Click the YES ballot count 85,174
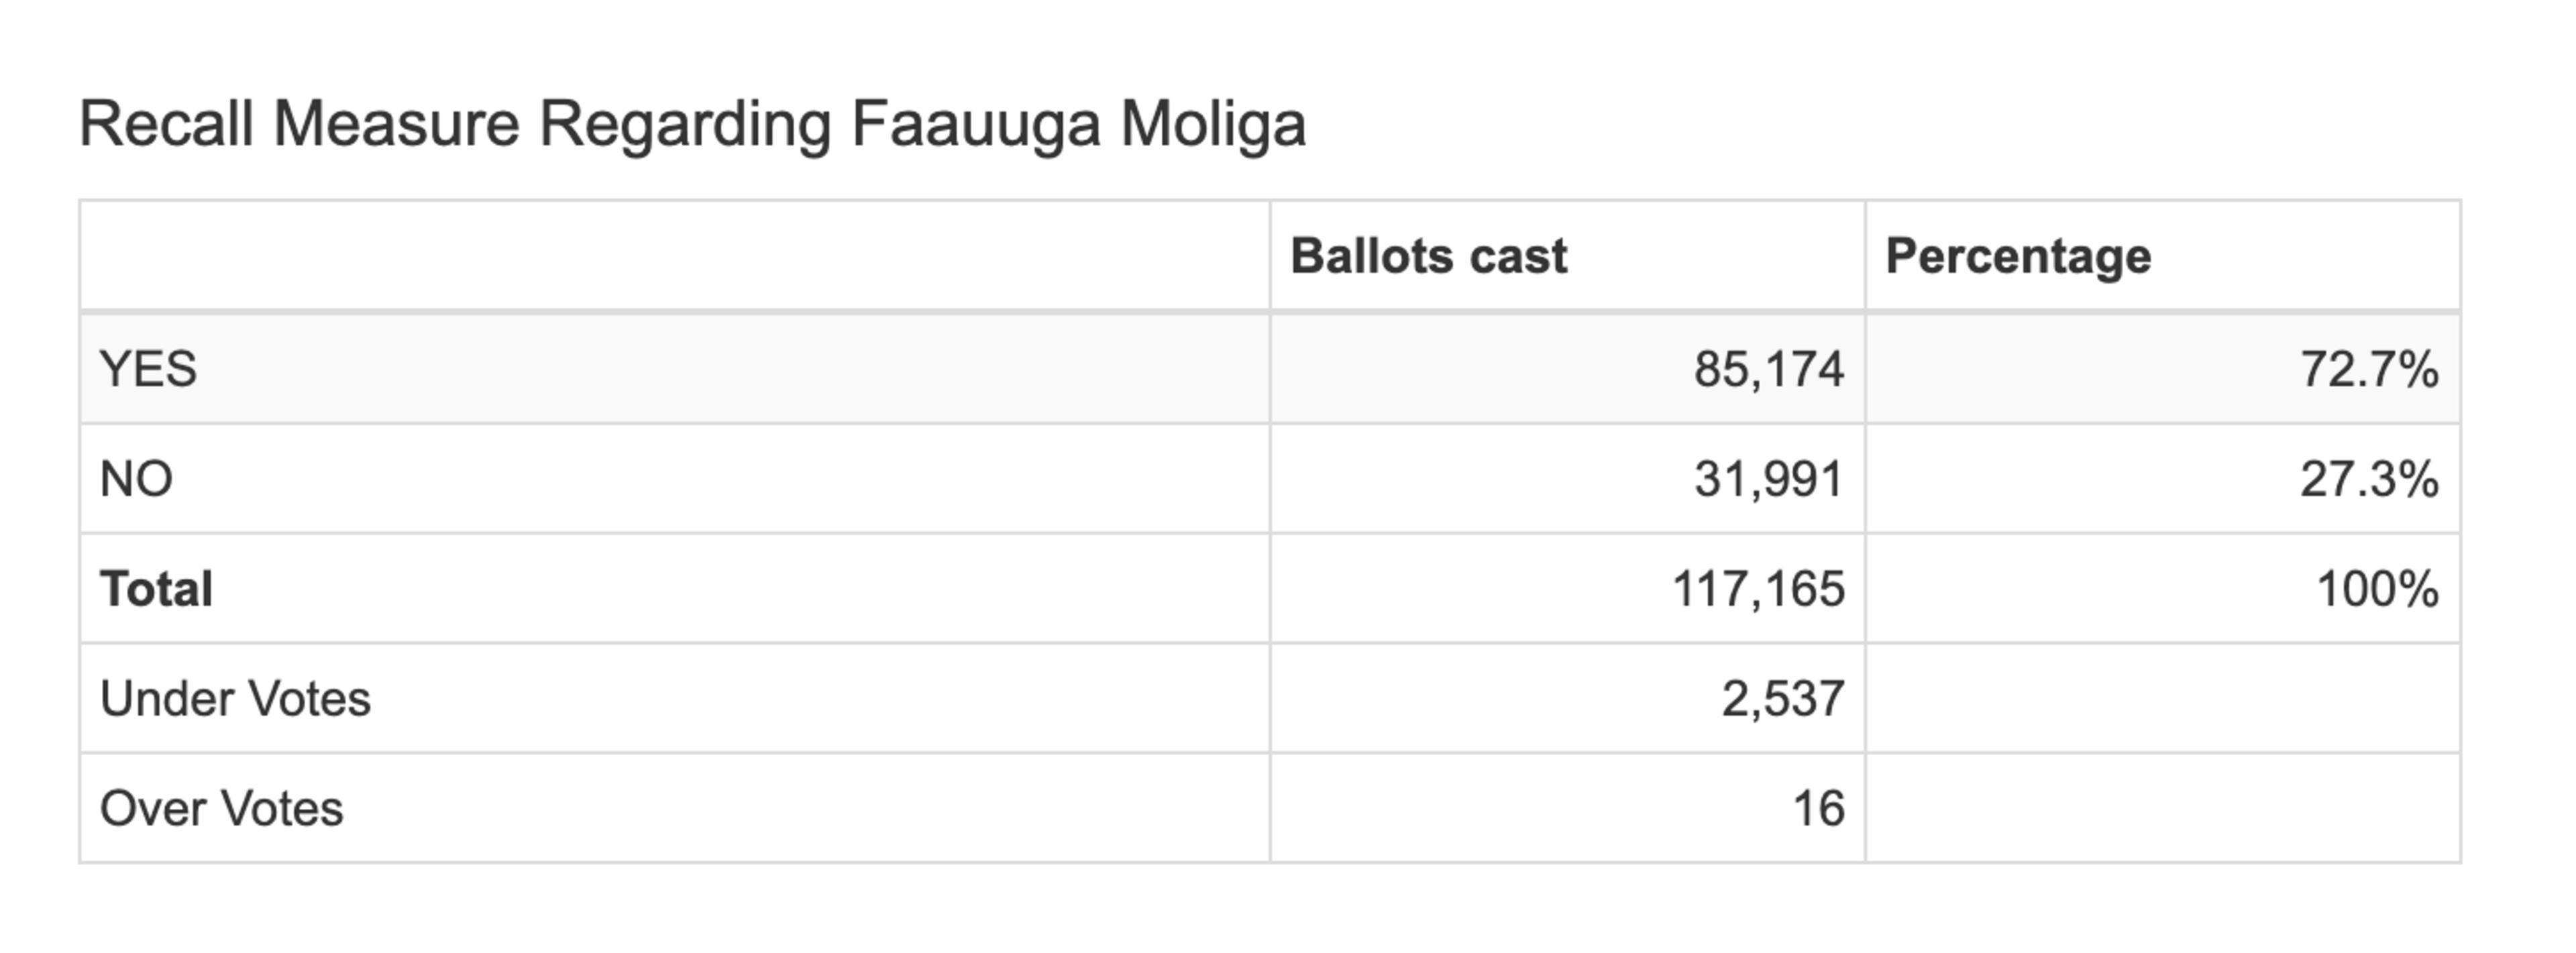 [1768, 369]
